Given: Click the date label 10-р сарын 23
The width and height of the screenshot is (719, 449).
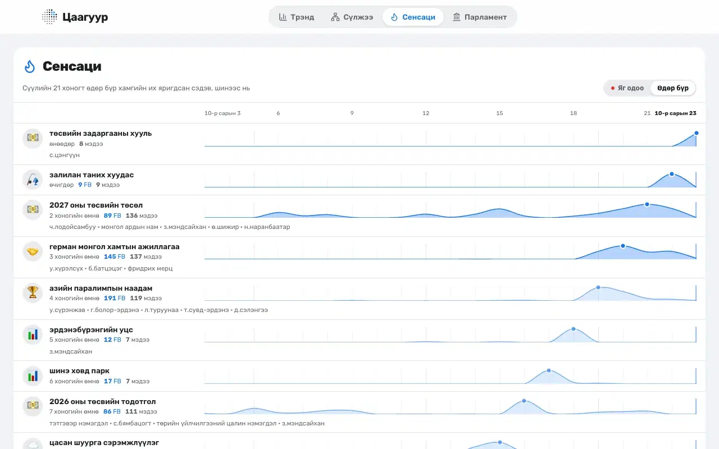Looking at the screenshot, I should click(676, 113).
